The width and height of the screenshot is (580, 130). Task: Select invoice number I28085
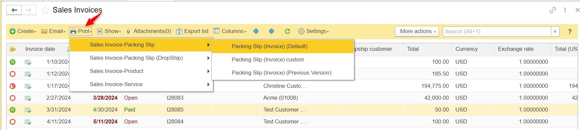[175, 110]
